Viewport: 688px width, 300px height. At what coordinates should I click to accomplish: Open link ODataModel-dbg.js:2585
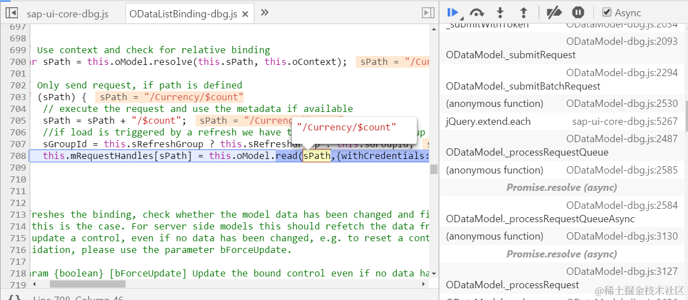point(622,170)
